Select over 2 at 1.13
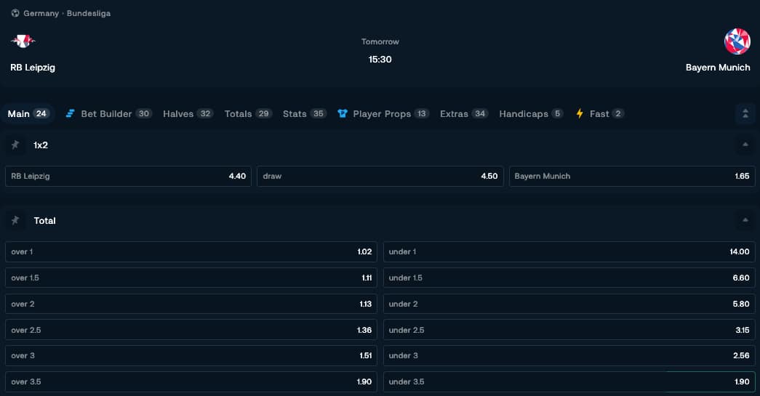The height and width of the screenshot is (396, 760). (x=191, y=304)
